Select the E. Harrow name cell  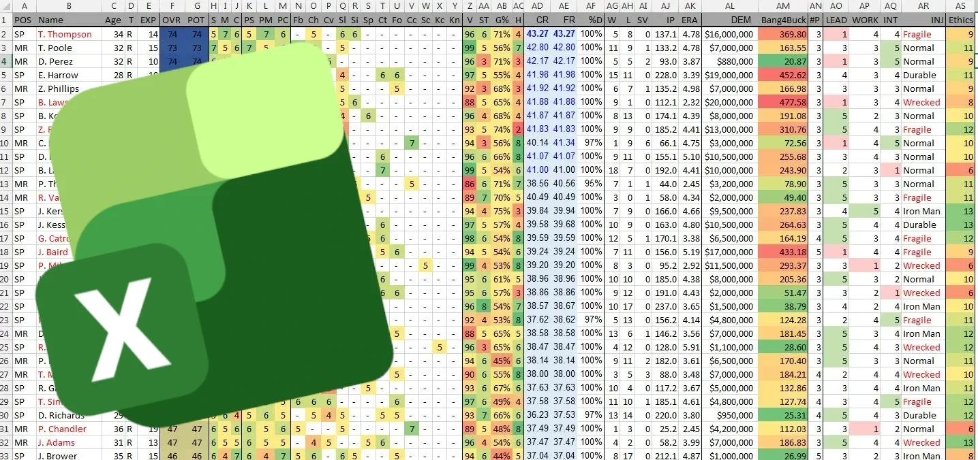[69, 75]
